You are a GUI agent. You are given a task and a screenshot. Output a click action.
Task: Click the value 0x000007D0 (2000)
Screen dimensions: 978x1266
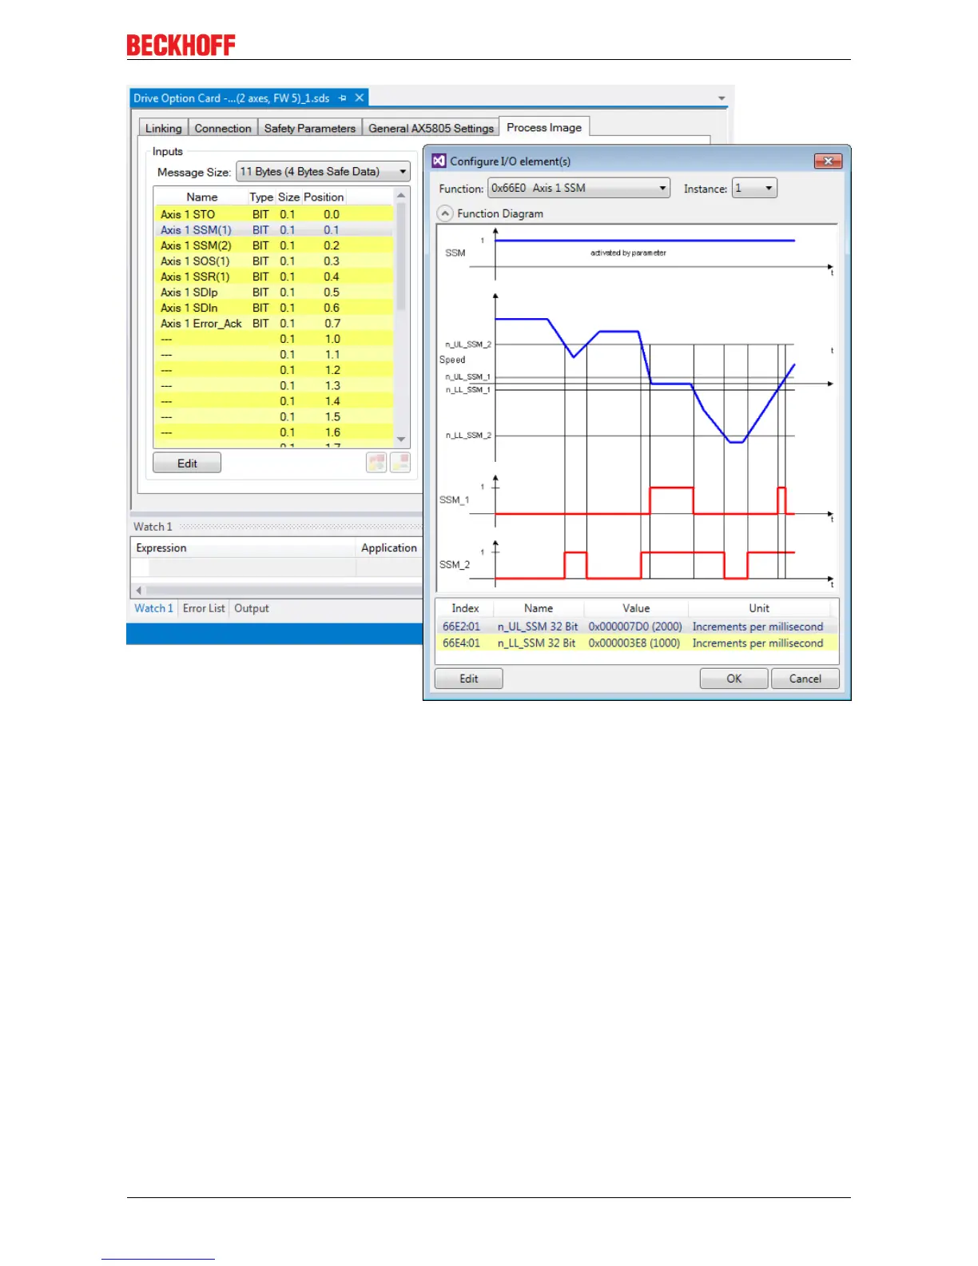click(635, 627)
